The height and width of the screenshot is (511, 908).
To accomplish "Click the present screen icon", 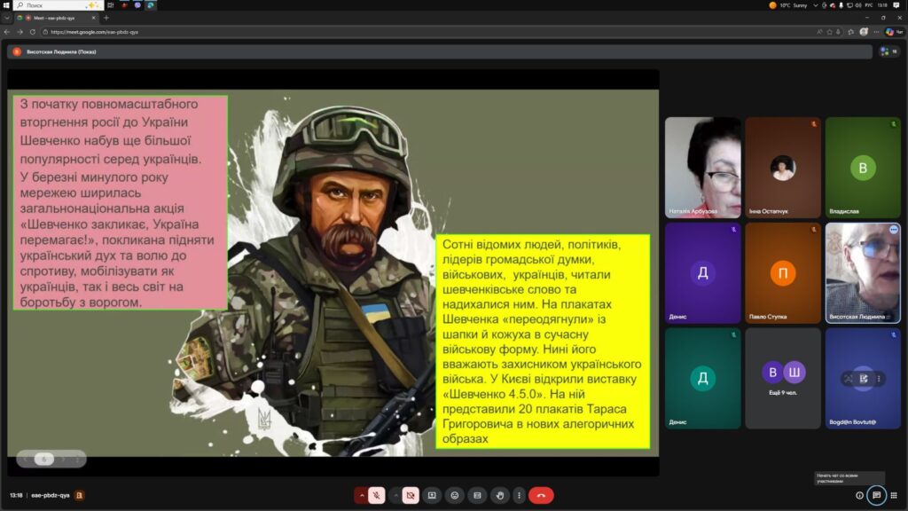I will tap(432, 495).
